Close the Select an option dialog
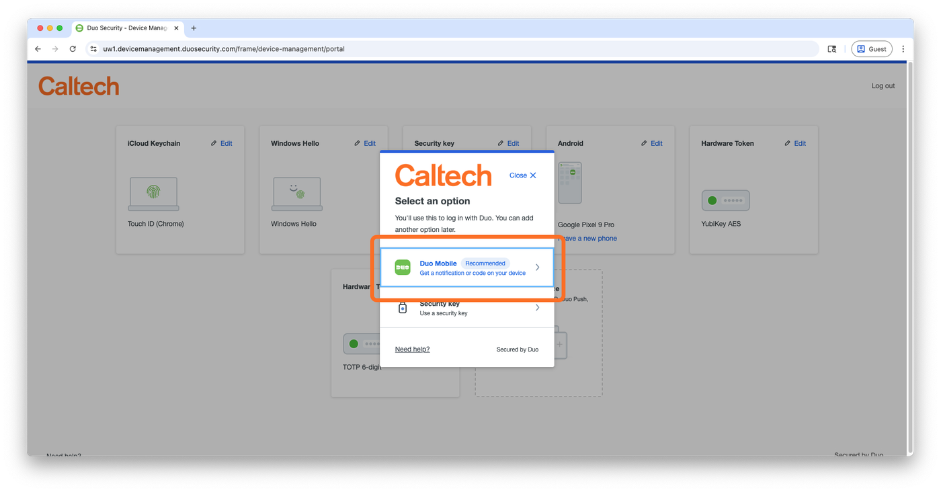Screen dimensions: 941x492 [523, 175]
